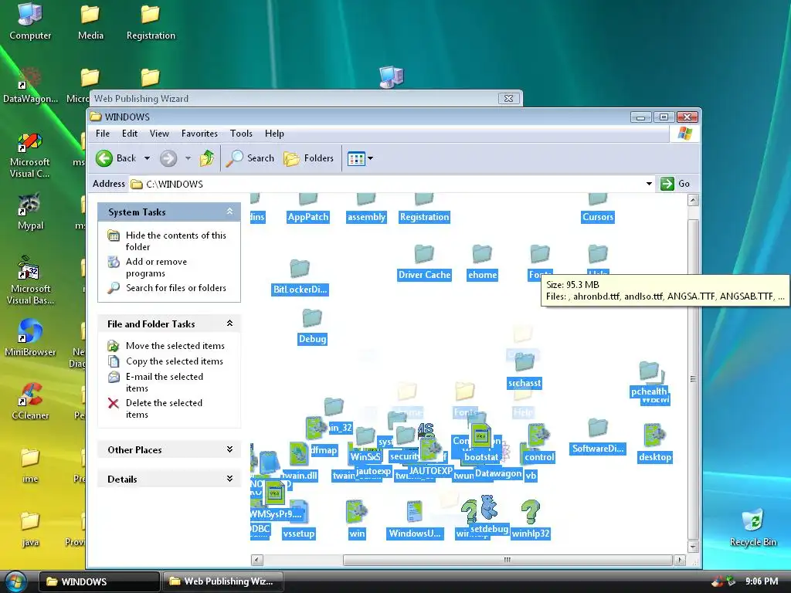Click horizontal scrollbar left arrow
The image size is (791, 593).
[x=256, y=560]
